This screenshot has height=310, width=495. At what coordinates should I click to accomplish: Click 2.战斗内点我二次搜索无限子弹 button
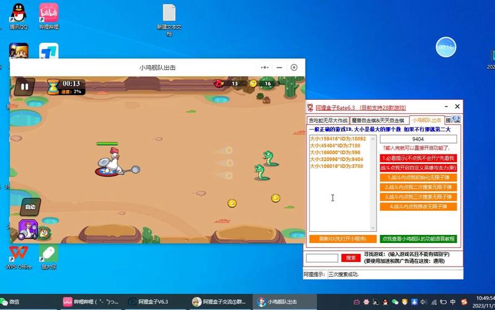(x=418, y=187)
